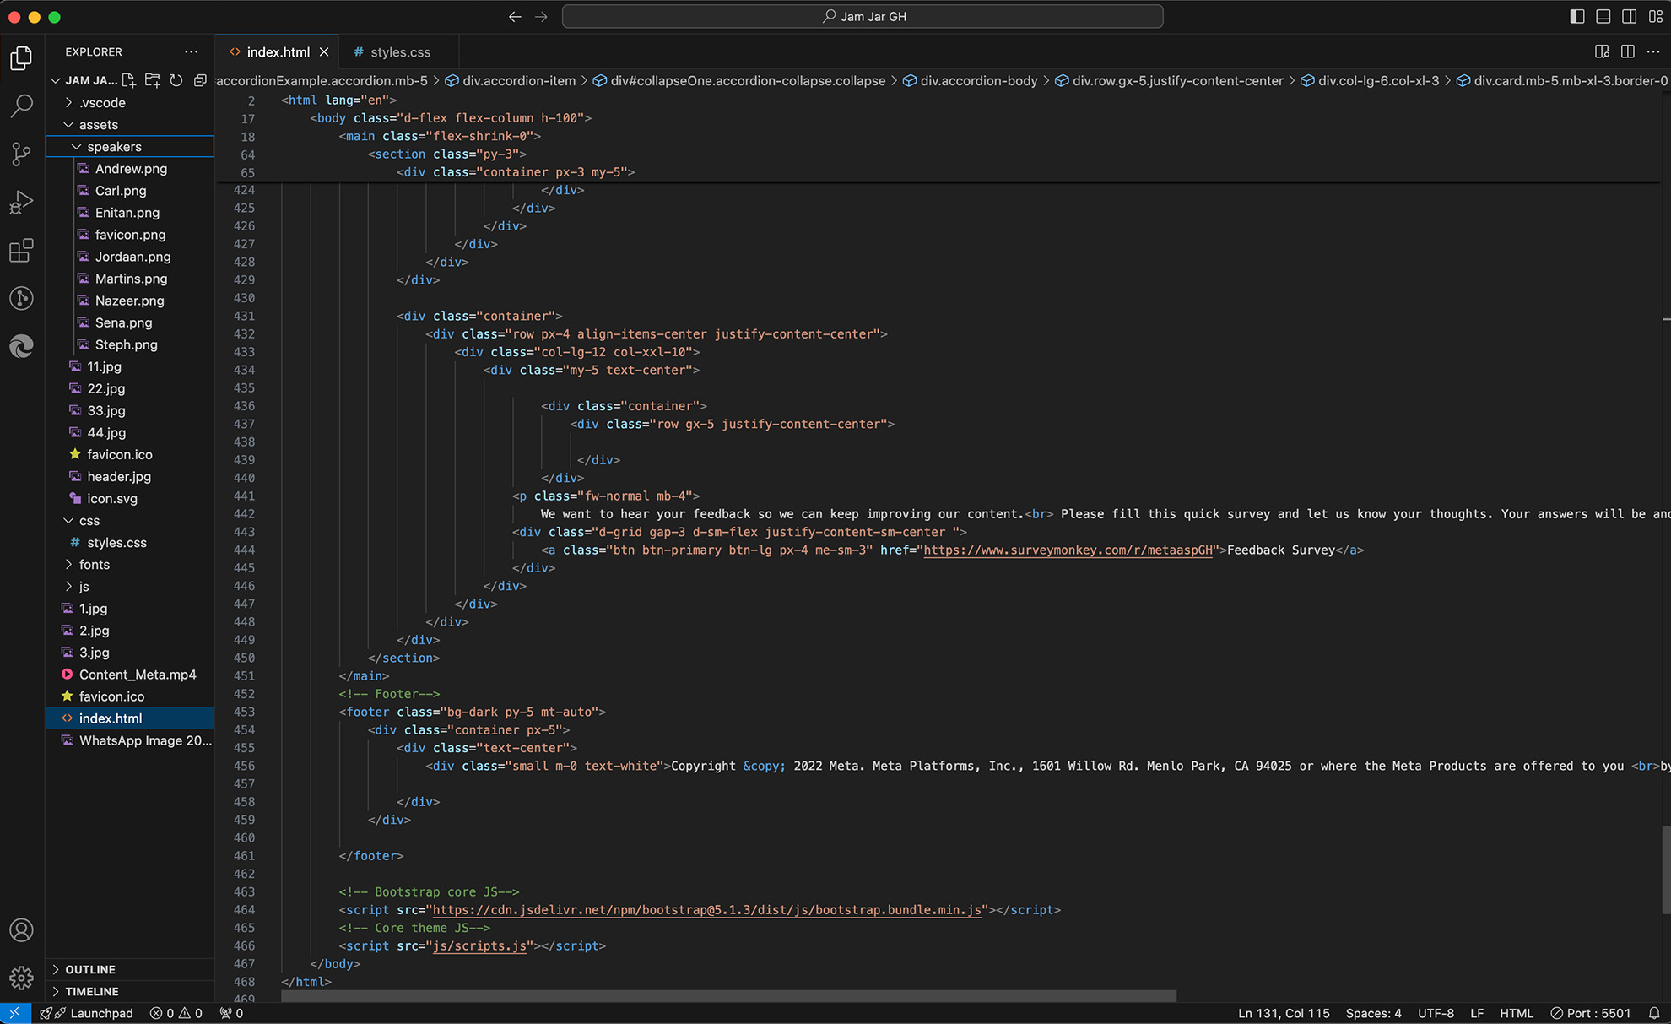The width and height of the screenshot is (1671, 1024).
Task: Open the Accounts menu icon
Action: [x=21, y=930]
